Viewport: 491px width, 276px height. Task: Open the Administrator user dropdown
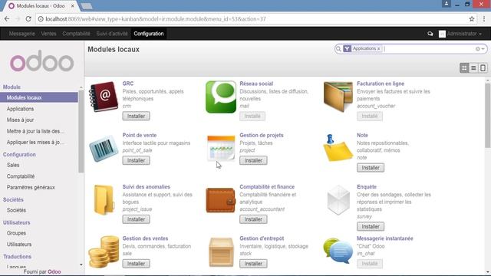click(x=460, y=34)
